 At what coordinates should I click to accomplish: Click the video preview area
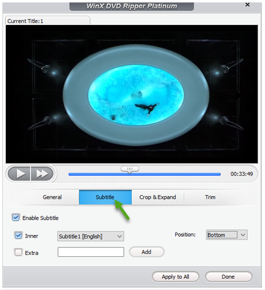tap(132, 94)
